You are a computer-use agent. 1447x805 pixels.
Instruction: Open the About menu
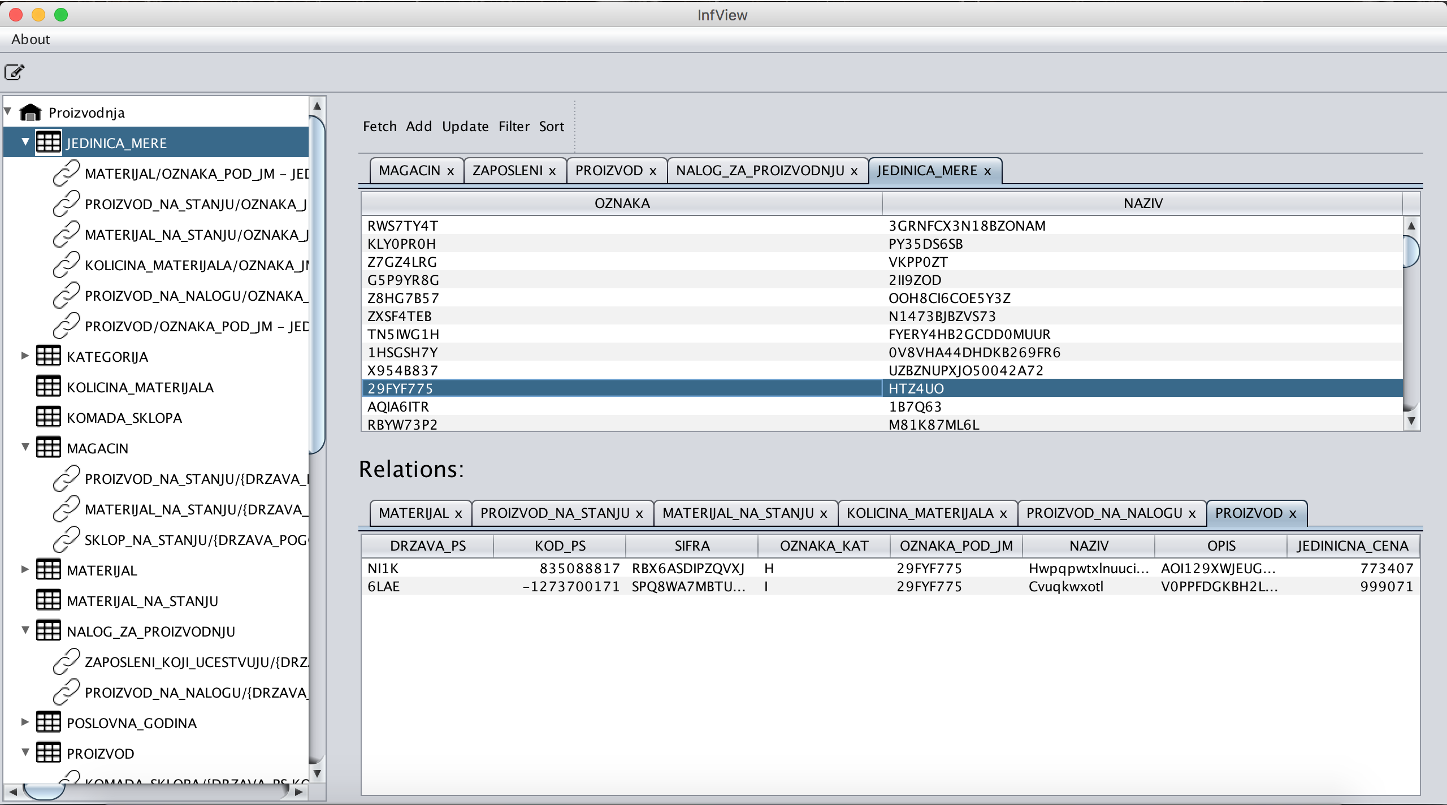click(x=31, y=40)
